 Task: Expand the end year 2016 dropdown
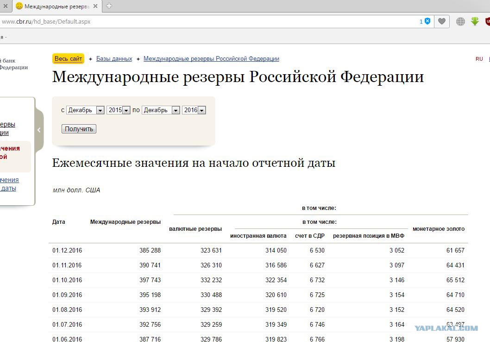pos(194,110)
